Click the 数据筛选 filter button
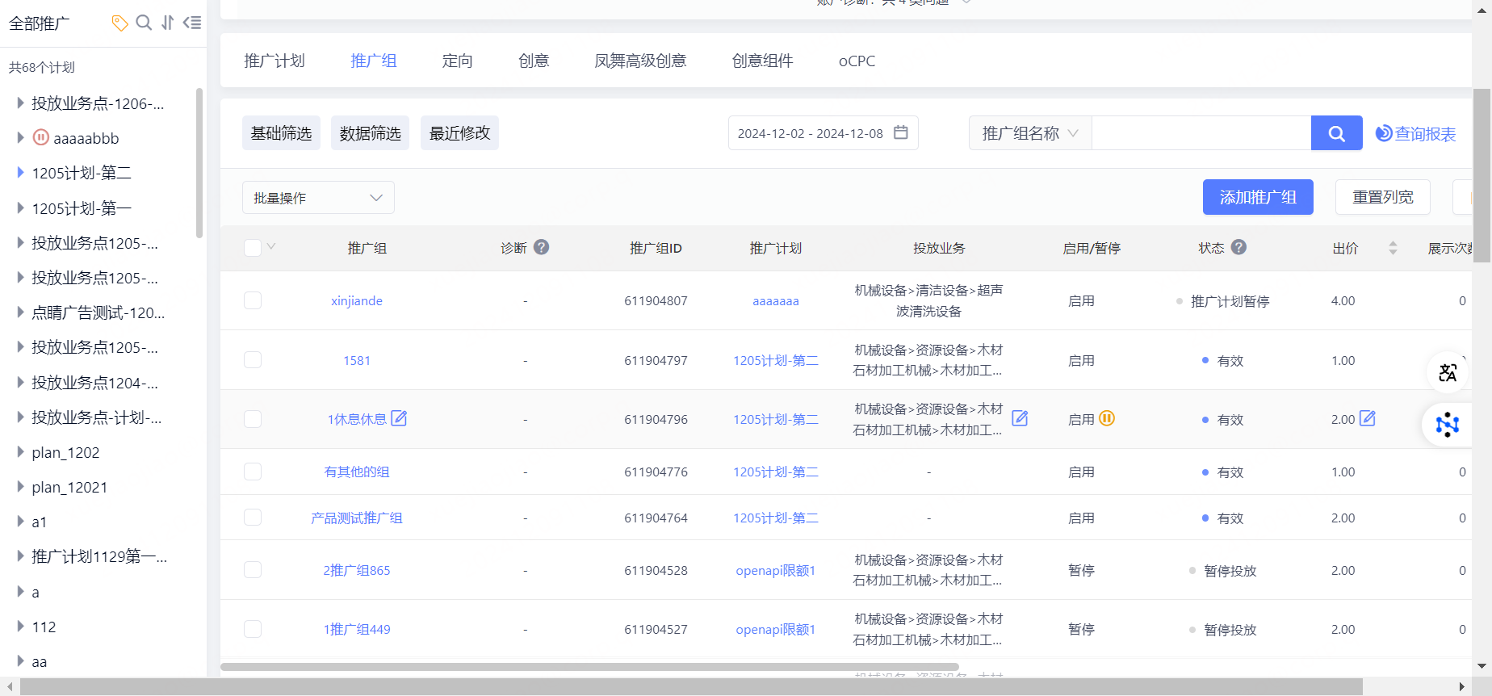The height and width of the screenshot is (696, 1492). pos(371,133)
